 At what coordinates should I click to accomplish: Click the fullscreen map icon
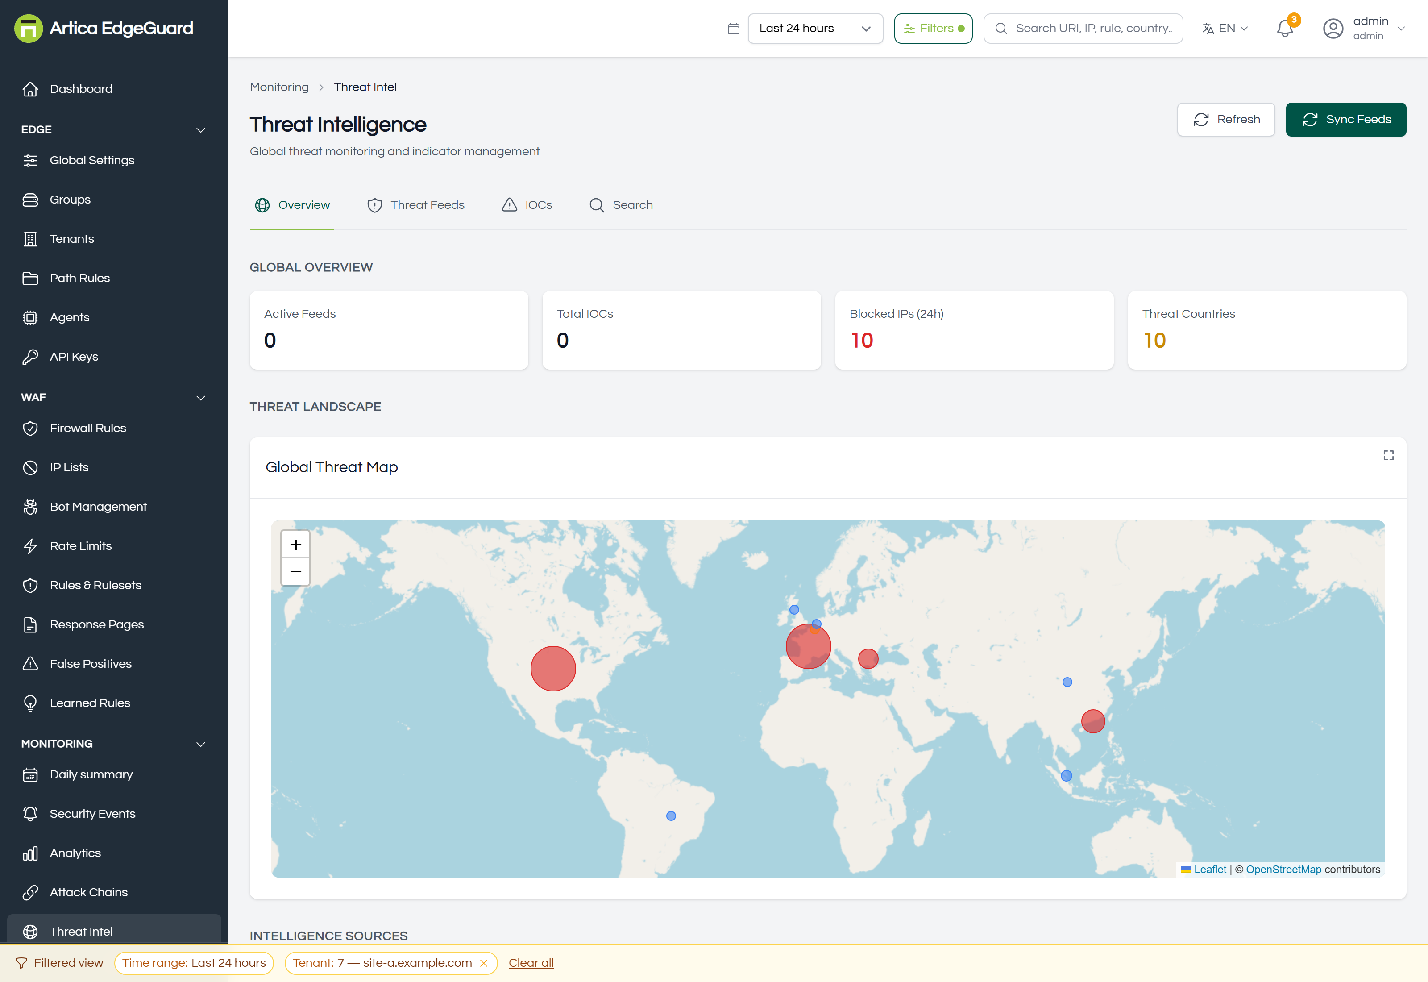[x=1388, y=455]
